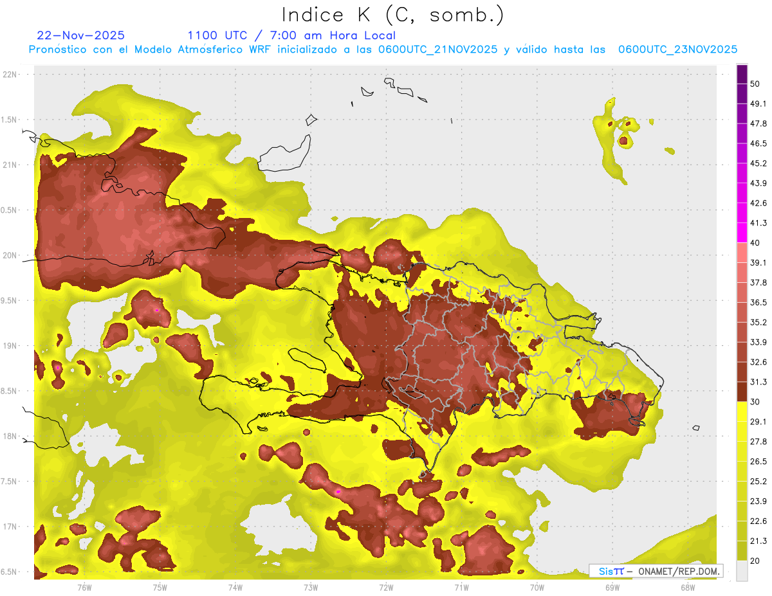Click the colorbar label "25.2"
The image size is (772, 596).
(x=758, y=482)
